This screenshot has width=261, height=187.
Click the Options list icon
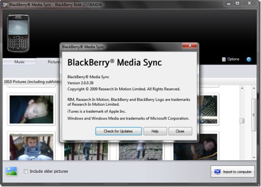[x=224, y=59]
